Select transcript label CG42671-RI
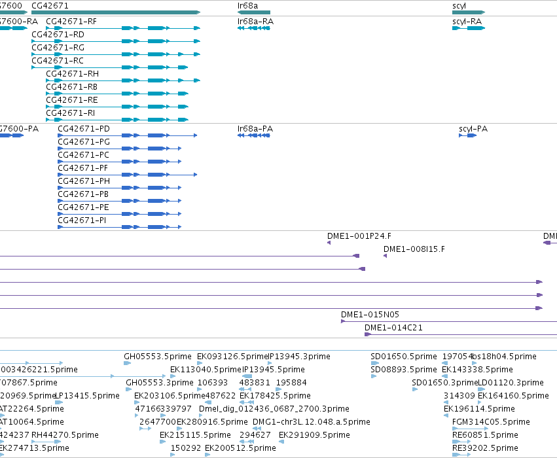557x458 pixels. tap(70, 113)
